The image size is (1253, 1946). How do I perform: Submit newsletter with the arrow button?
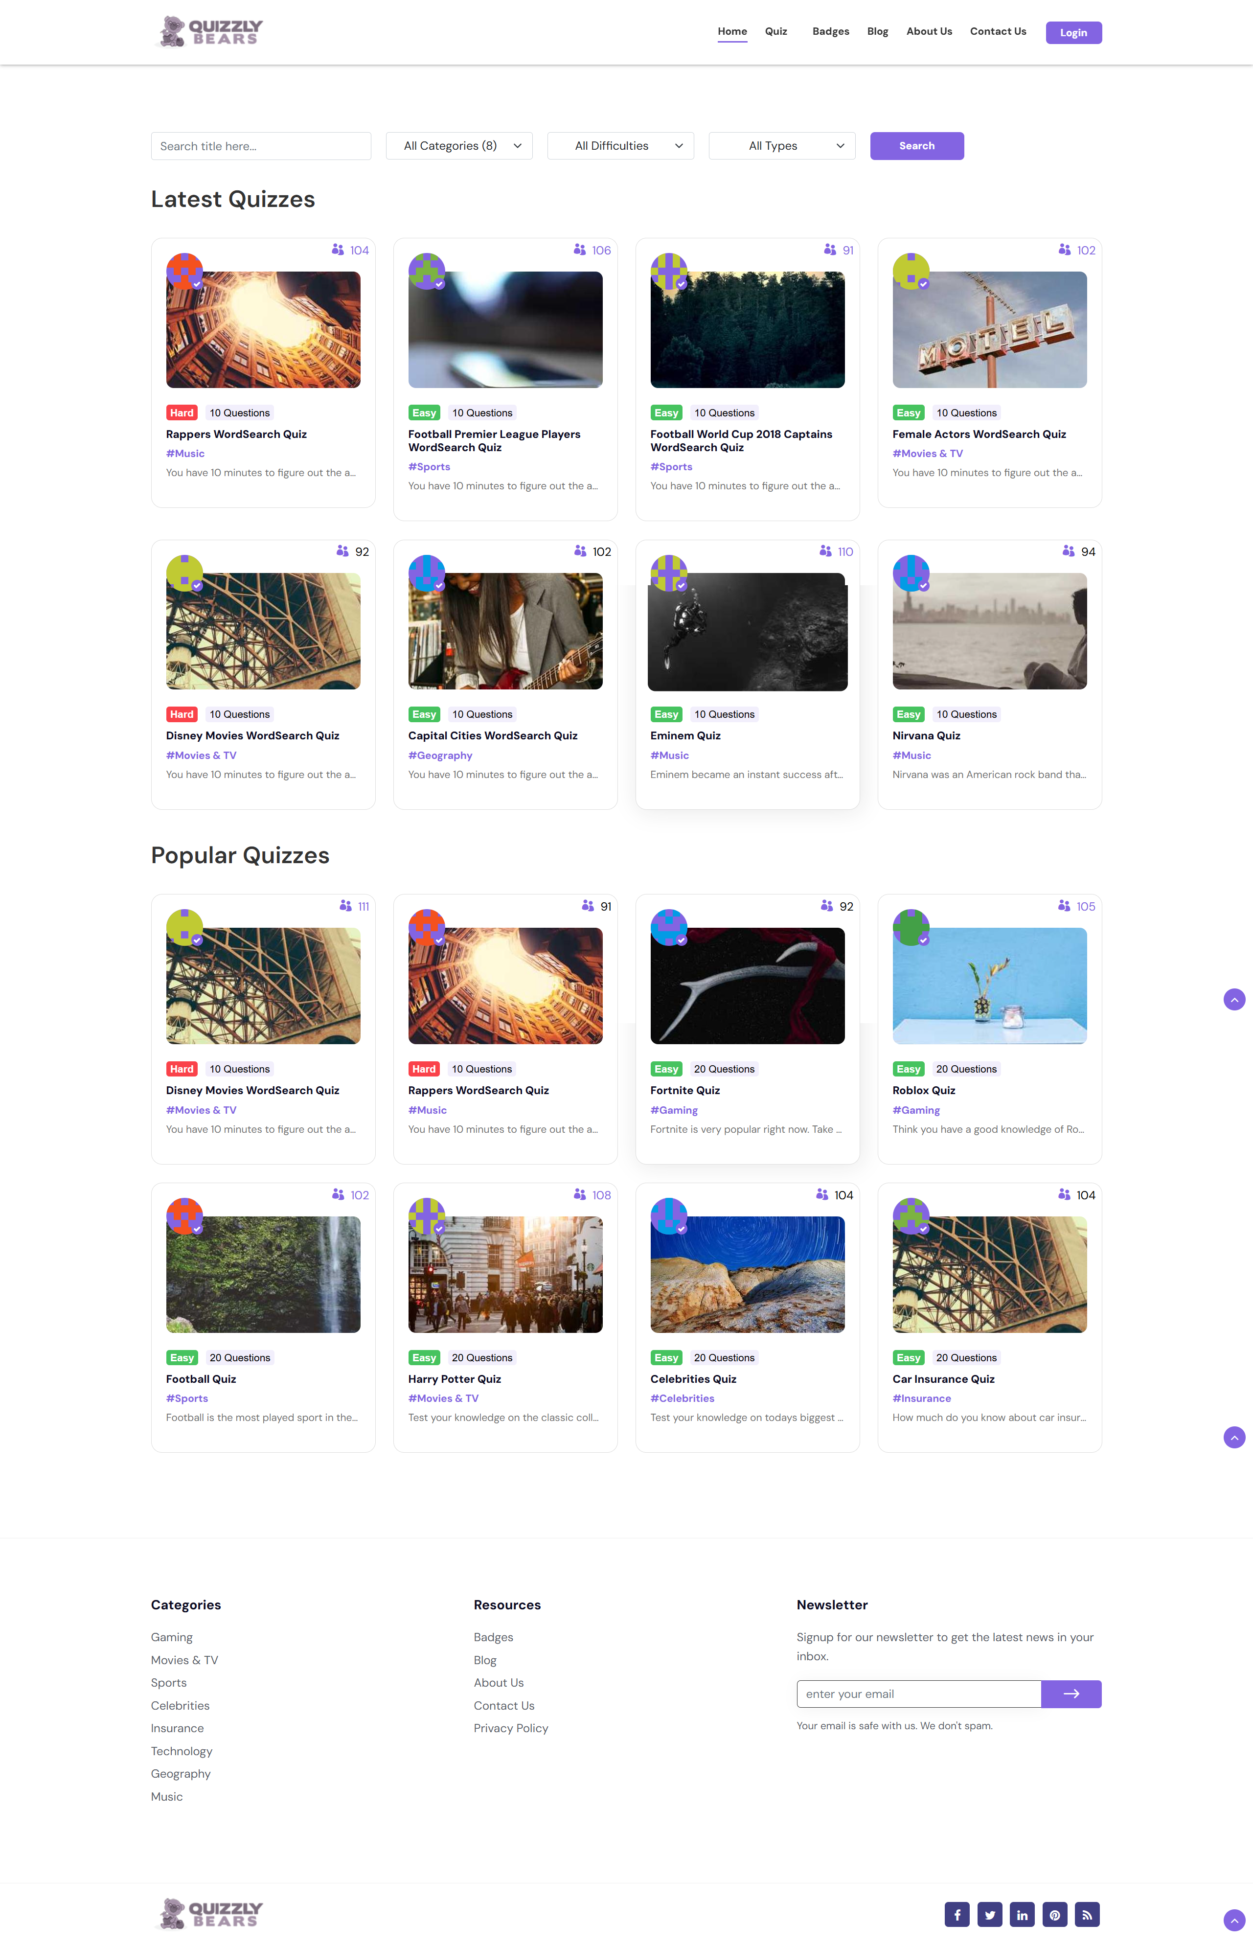click(1071, 1693)
